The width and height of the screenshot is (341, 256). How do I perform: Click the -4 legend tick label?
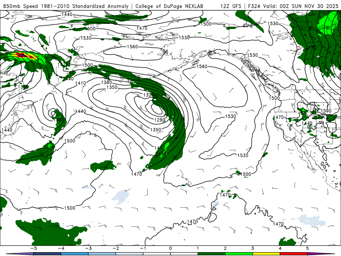(x=61, y=248)
